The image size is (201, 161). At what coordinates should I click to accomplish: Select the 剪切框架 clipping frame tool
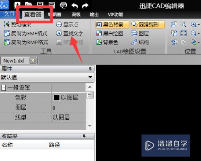17,24
